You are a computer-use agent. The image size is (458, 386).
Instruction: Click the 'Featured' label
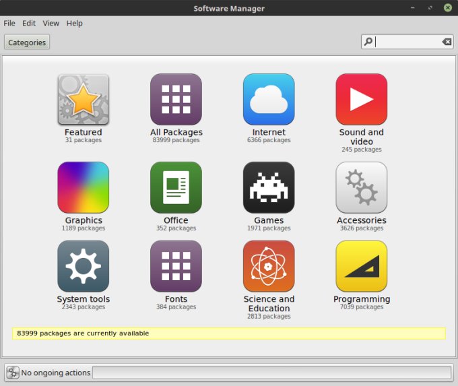[84, 132]
